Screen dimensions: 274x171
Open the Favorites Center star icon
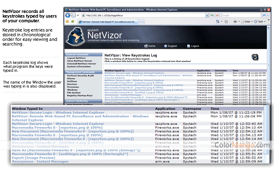tap(67, 22)
